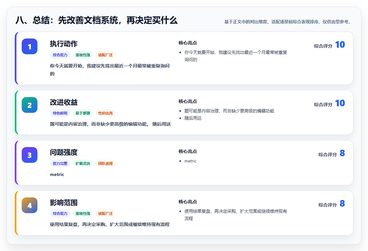Click 核心亮点 heading in 执行动作 card
This screenshot has width=368, height=251.
click(x=188, y=43)
